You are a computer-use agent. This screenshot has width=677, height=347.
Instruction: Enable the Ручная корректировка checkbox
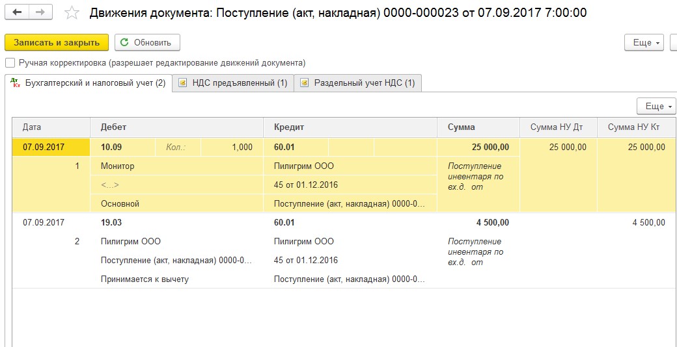tap(10, 63)
